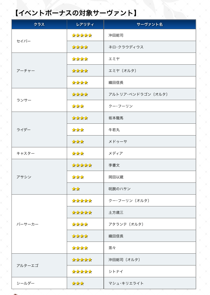Click the アタランテ〔オルタ〕 name cell

tap(126, 224)
